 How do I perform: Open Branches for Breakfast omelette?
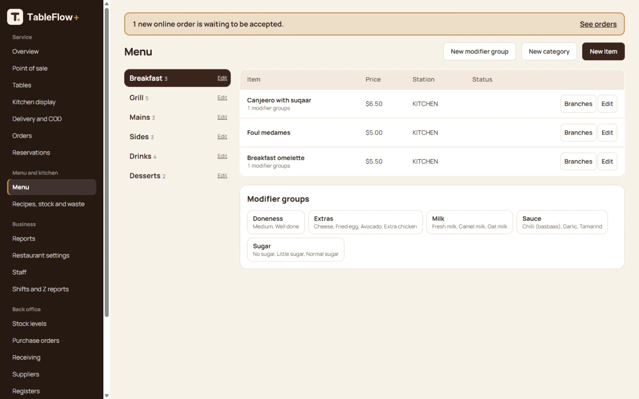pos(578,162)
